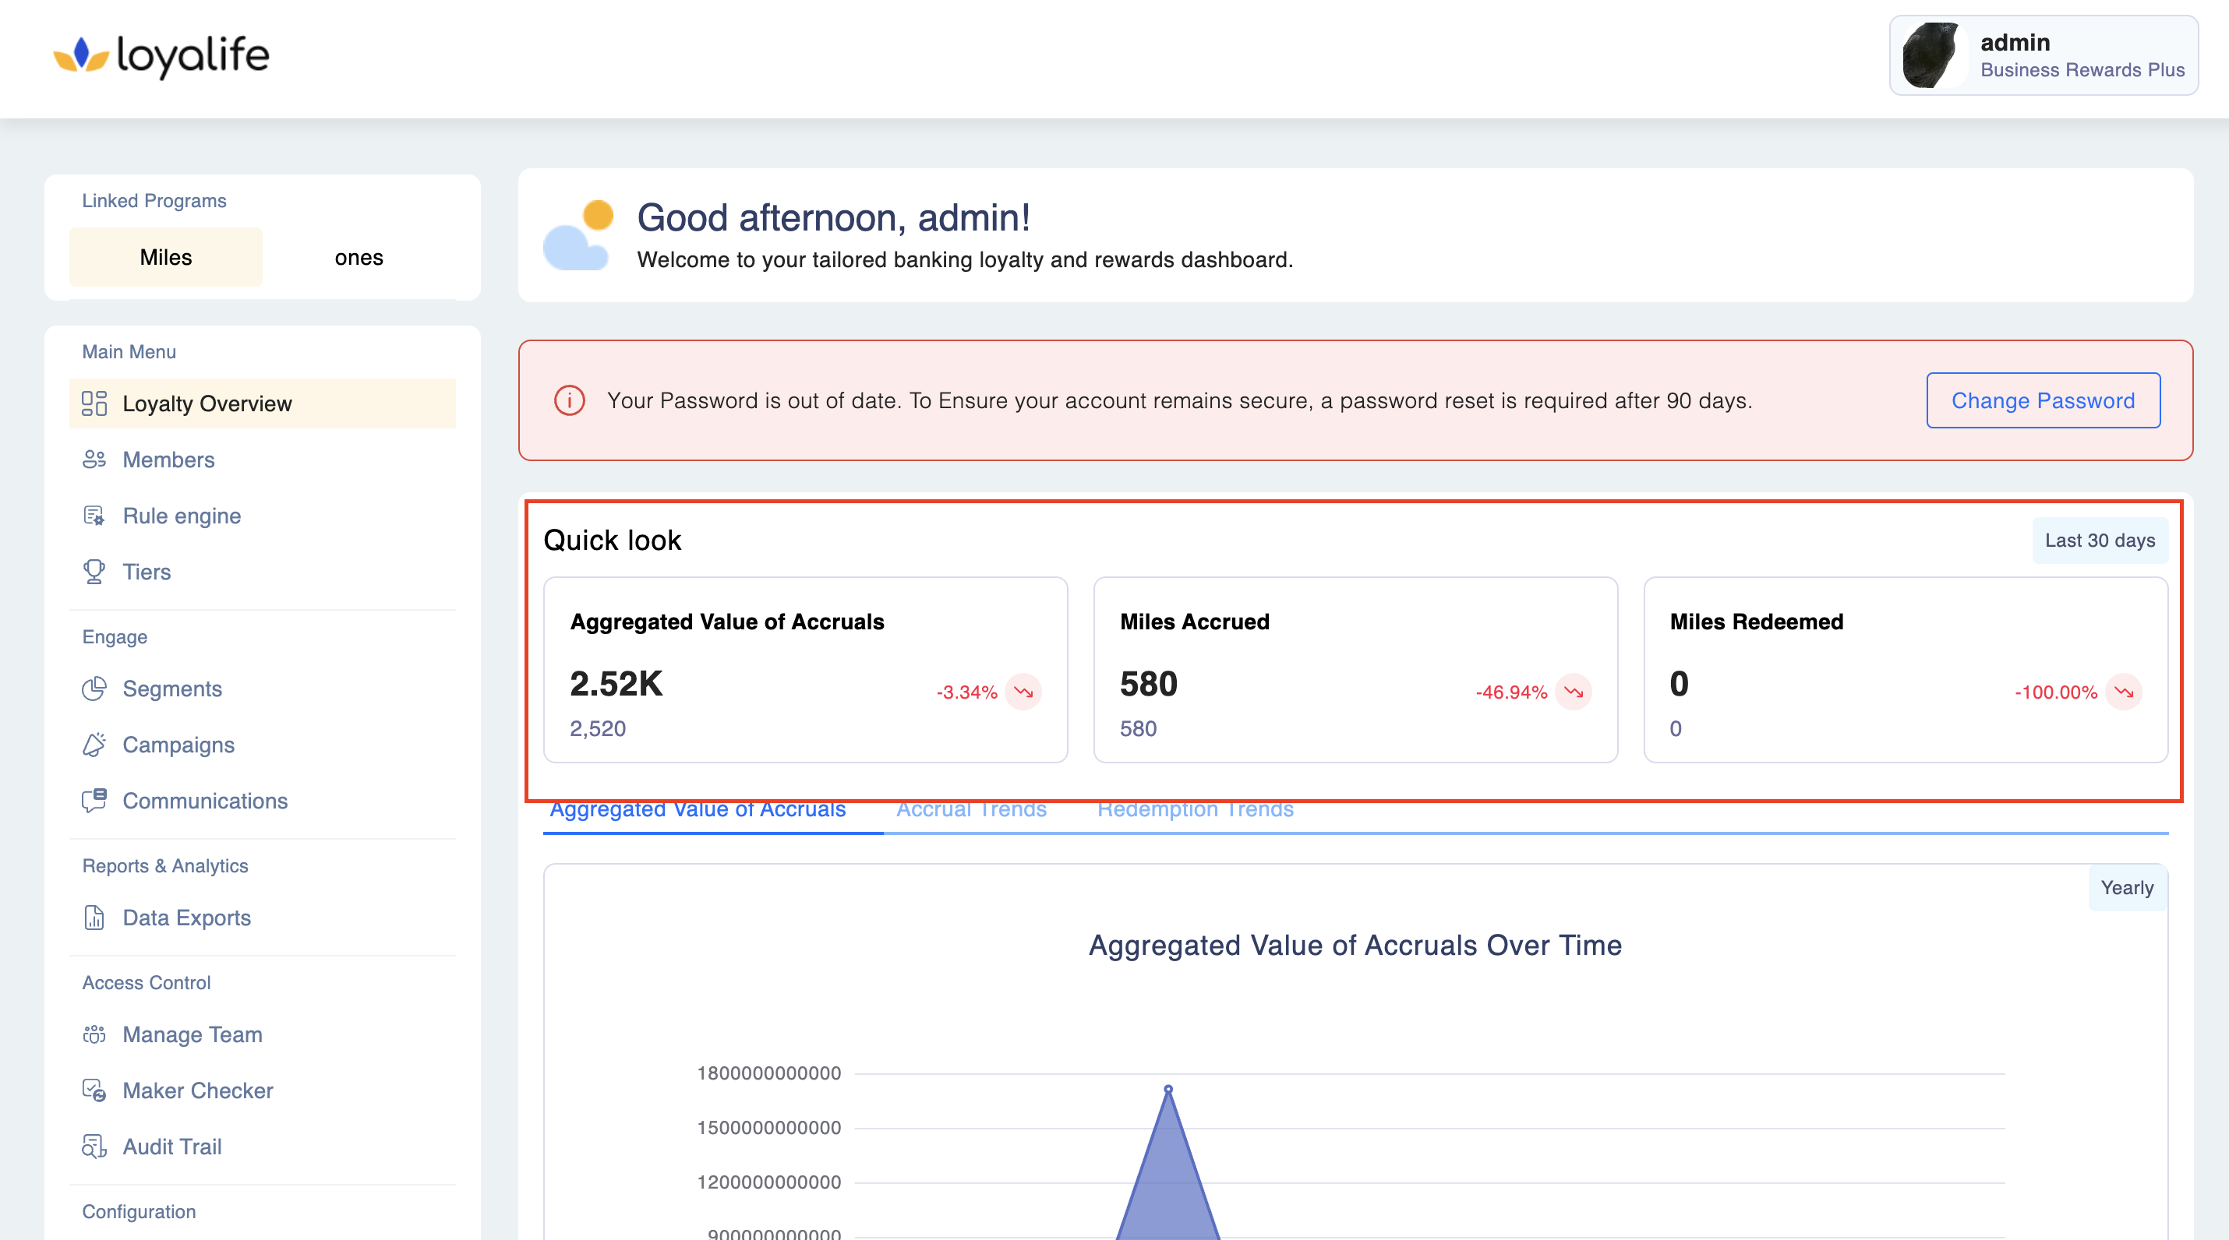Click the Communications chat icon

94,801
